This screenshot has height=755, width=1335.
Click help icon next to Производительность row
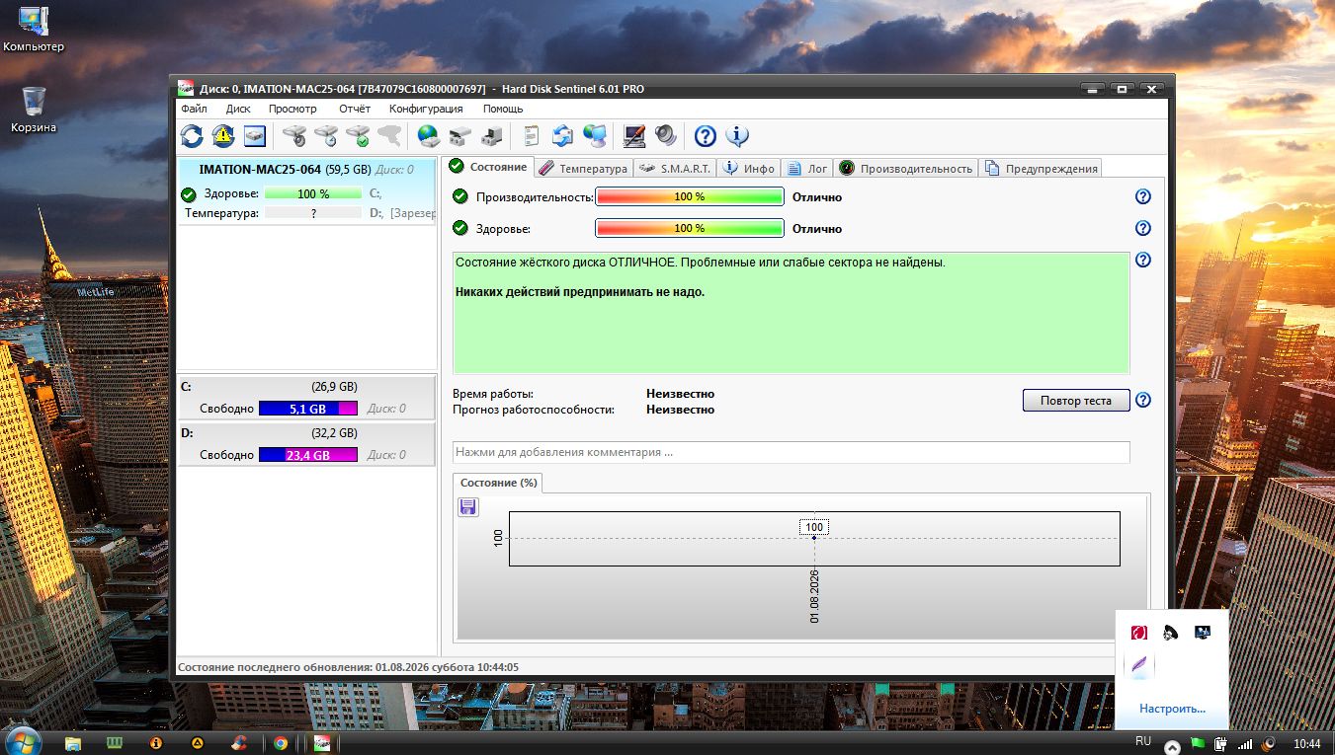[1143, 196]
